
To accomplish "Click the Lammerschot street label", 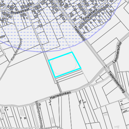I will (x=117, y=53).
